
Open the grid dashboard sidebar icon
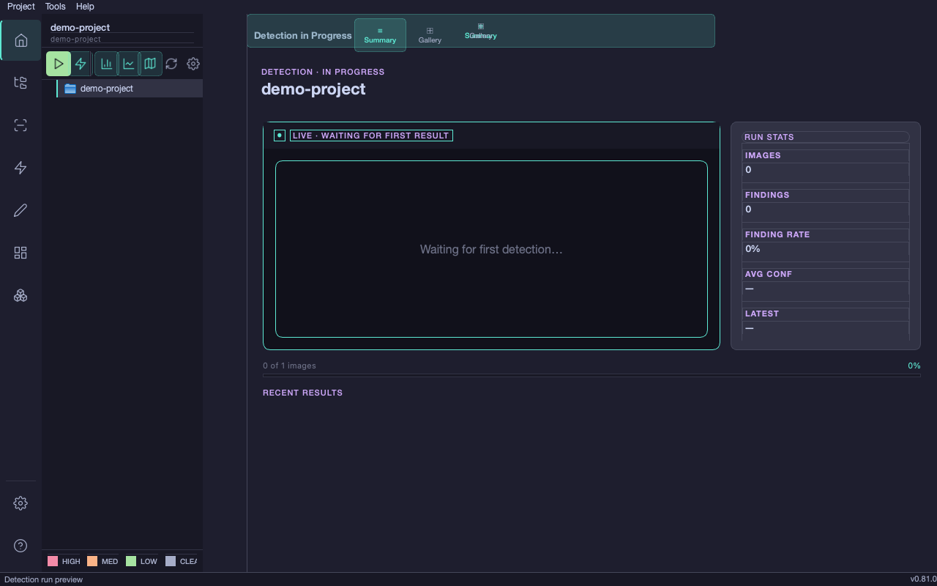click(x=20, y=253)
